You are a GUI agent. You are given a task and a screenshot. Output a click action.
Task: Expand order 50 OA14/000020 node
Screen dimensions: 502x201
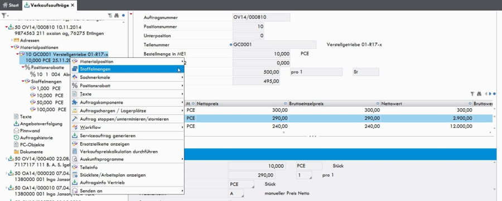(7, 173)
